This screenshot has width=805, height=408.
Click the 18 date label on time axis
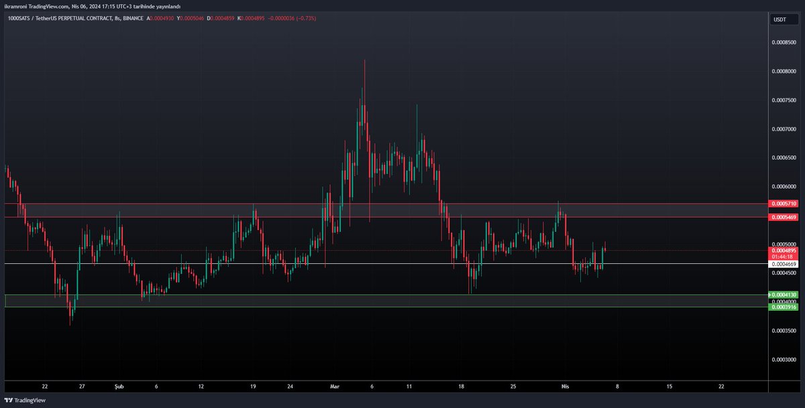461,387
